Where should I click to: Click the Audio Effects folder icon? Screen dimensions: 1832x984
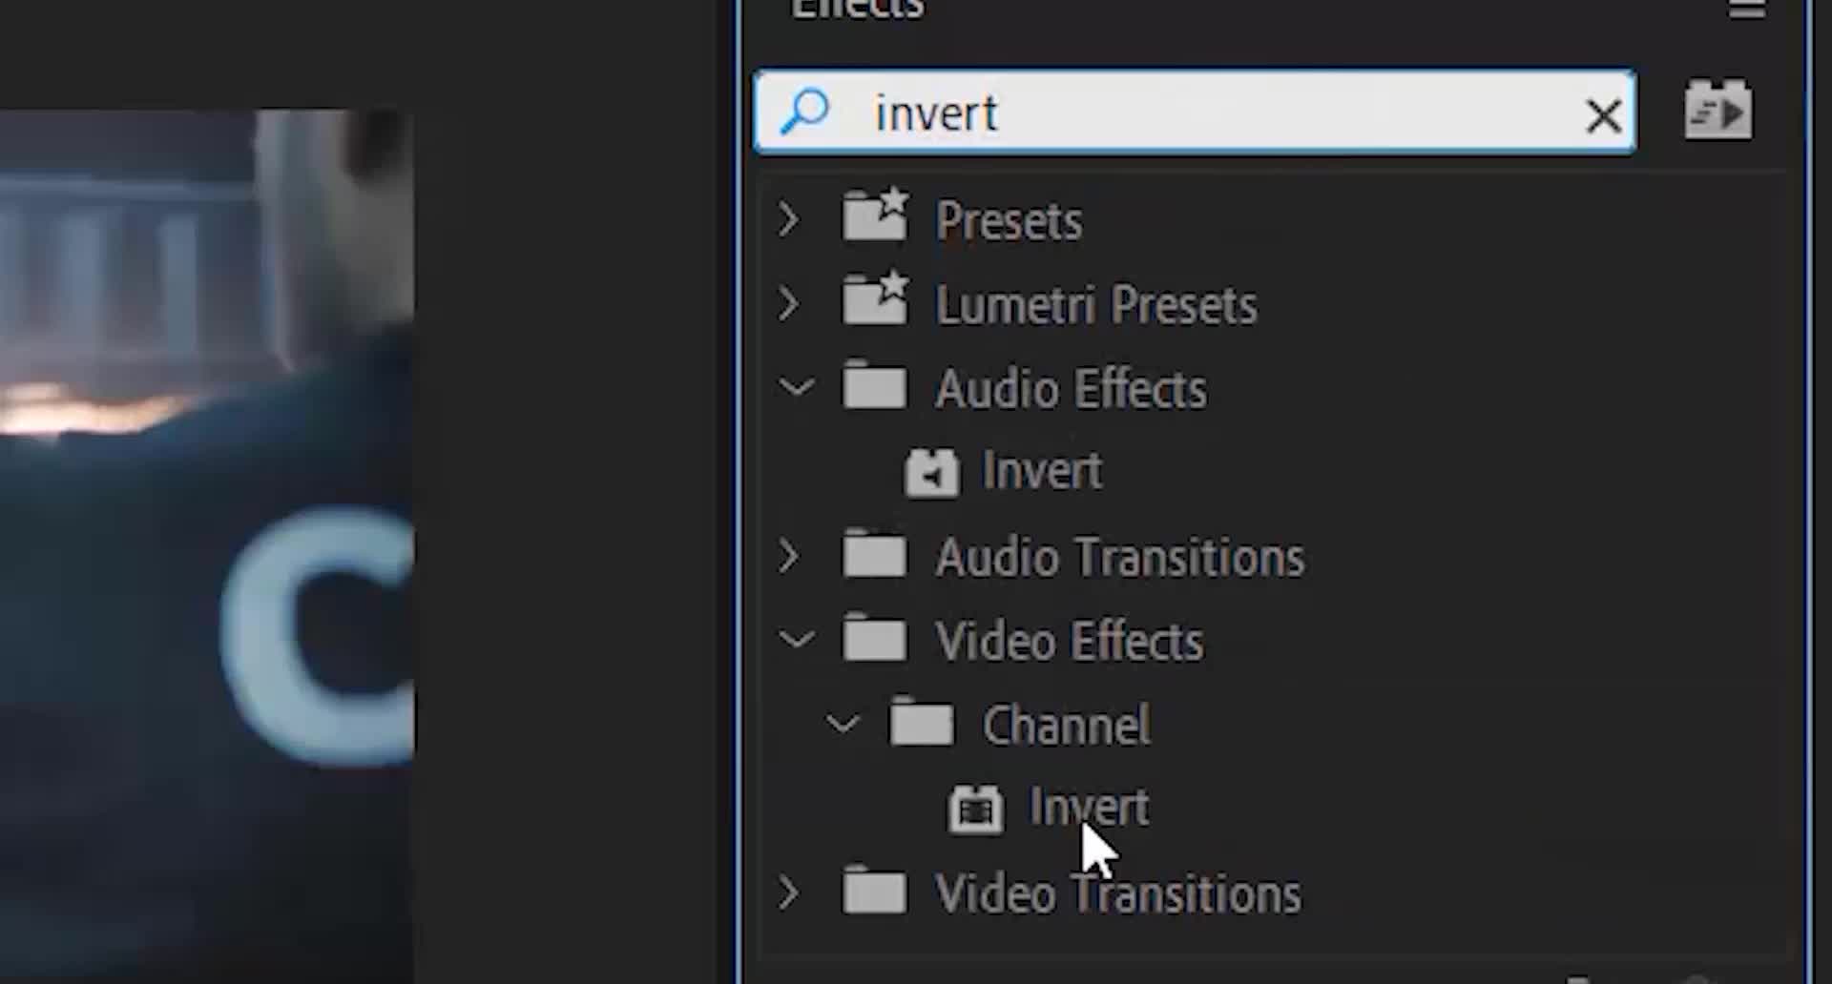tap(875, 386)
